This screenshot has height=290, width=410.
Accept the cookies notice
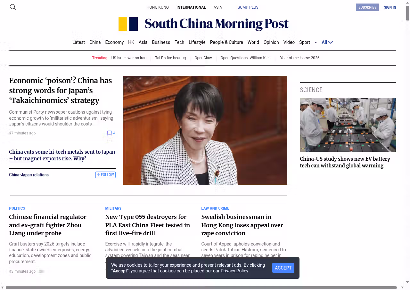[283, 268]
